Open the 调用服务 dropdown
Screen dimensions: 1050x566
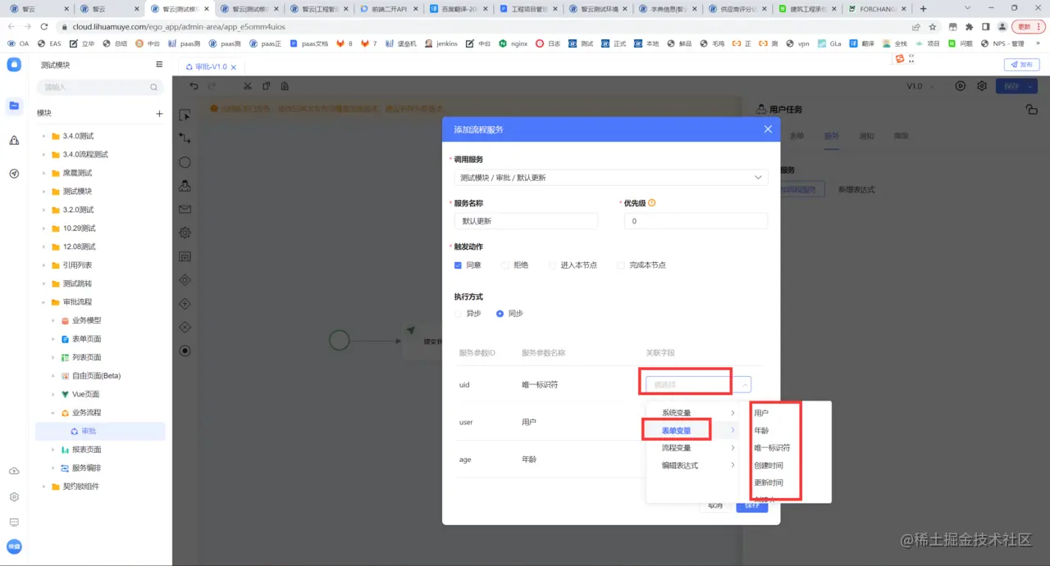point(611,177)
